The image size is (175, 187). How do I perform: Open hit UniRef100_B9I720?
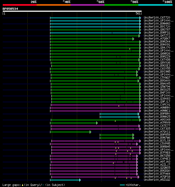pyautogui.click(x=157, y=26)
